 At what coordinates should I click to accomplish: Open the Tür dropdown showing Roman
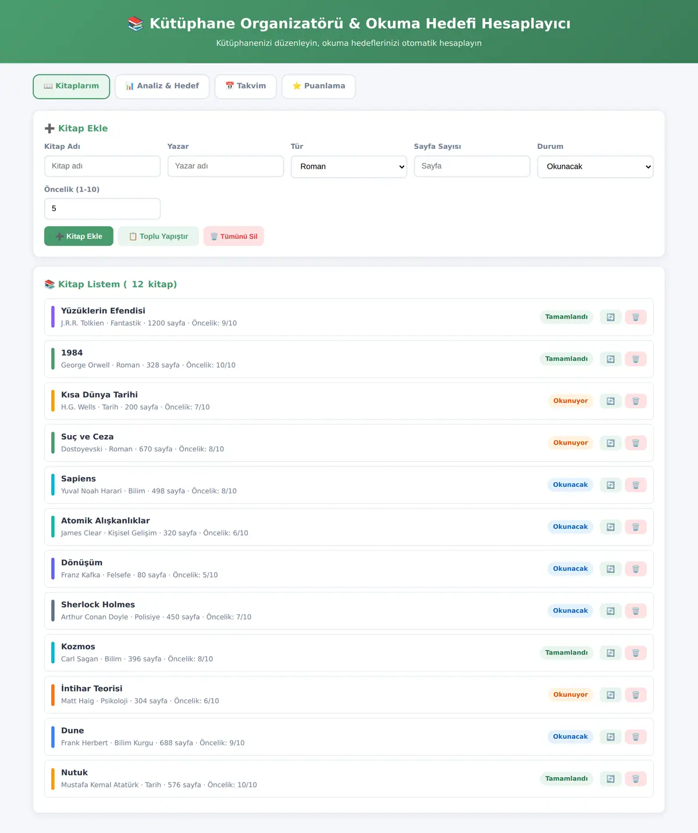[x=349, y=166]
